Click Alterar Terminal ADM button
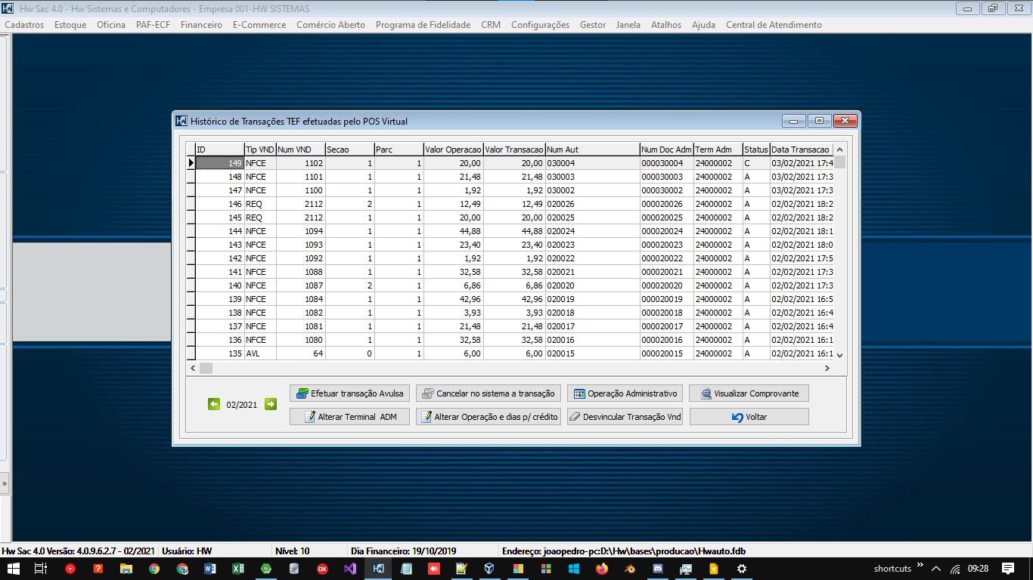The width and height of the screenshot is (1033, 580). pyautogui.click(x=349, y=417)
